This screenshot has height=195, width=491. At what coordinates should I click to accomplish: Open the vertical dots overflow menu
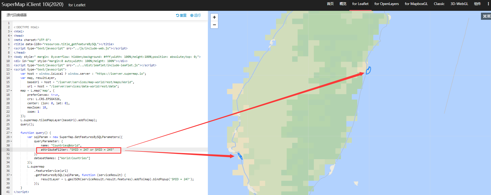click(x=488, y=4)
